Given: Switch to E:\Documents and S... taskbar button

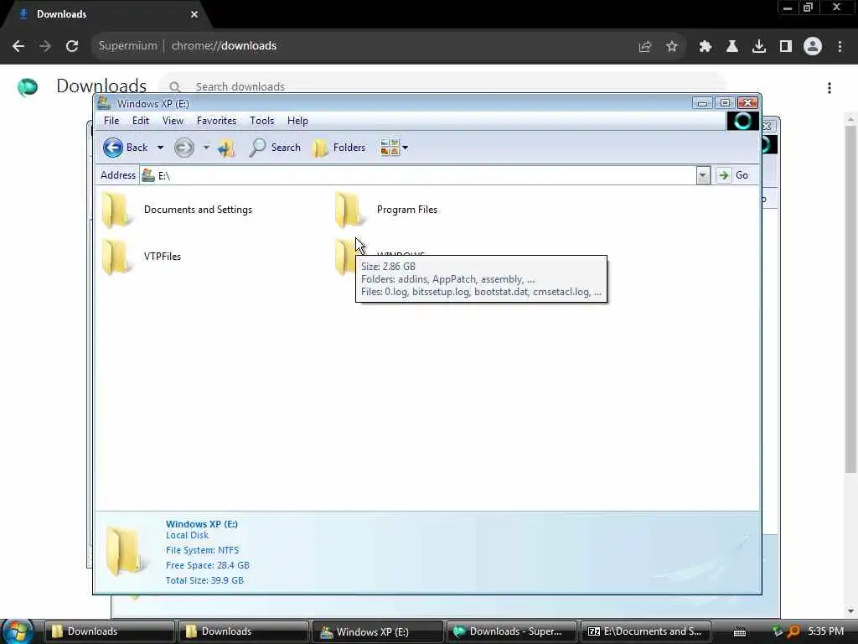Looking at the screenshot, I should pyautogui.click(x=645, y=631).
